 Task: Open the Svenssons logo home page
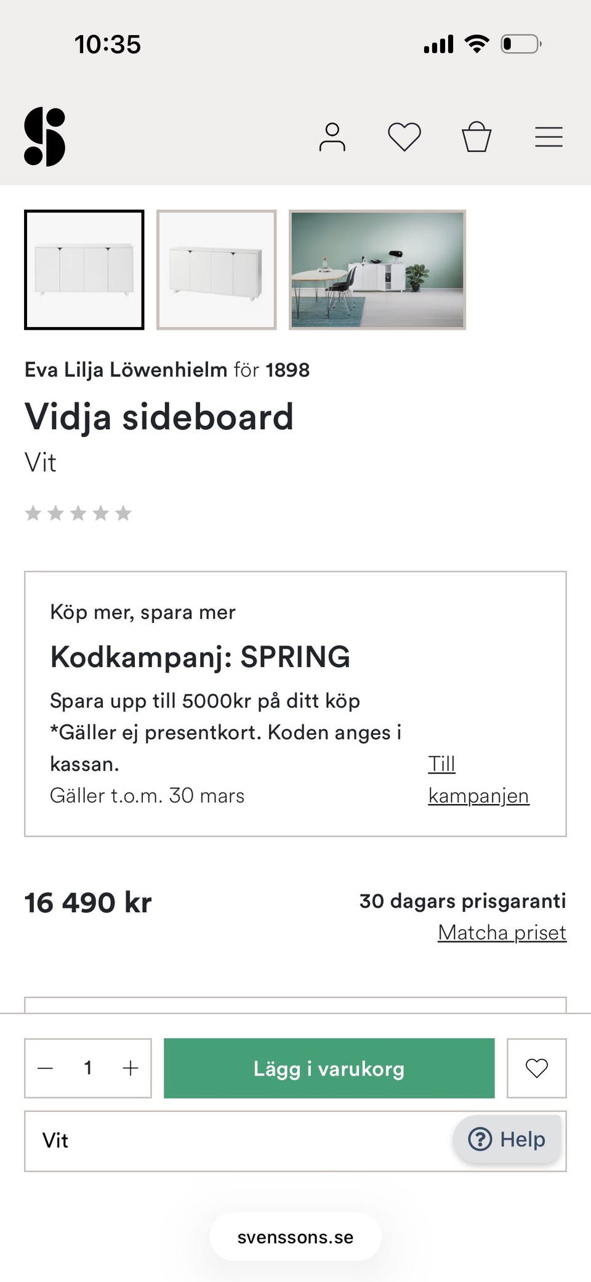click(45, 137)
